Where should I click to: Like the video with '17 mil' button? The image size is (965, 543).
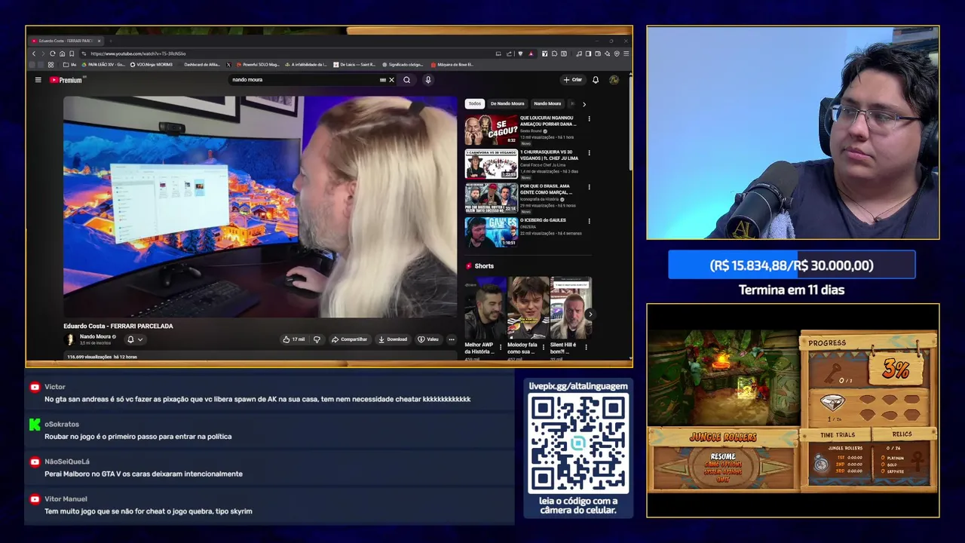point(294,339)
